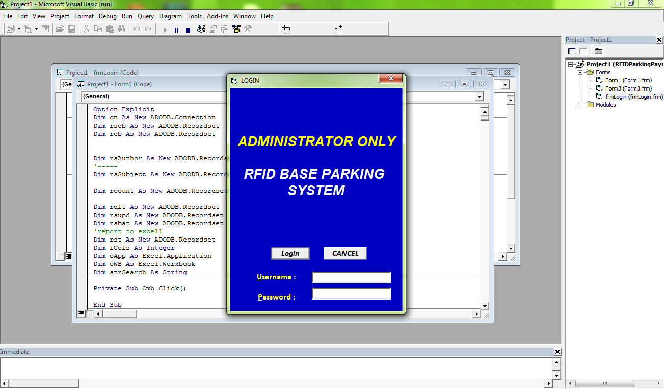Click the Save Project toolbar icon
Viewport: 664px width, 389px height.
[72, 29]
